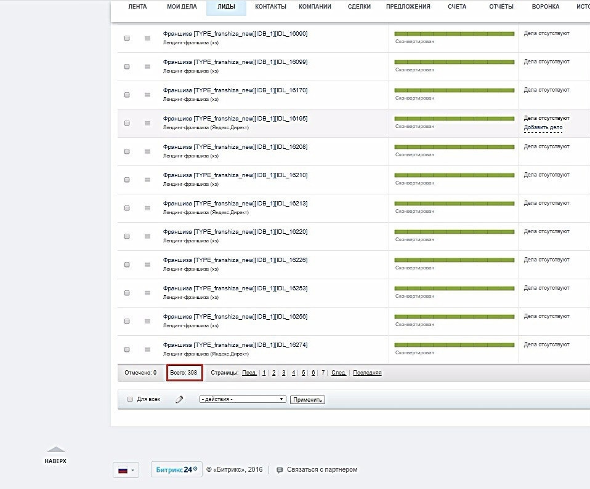Tick checkbox for lead IDL_16195
Viewport: 590px width, 489px height.
click(x=127, y=123)
